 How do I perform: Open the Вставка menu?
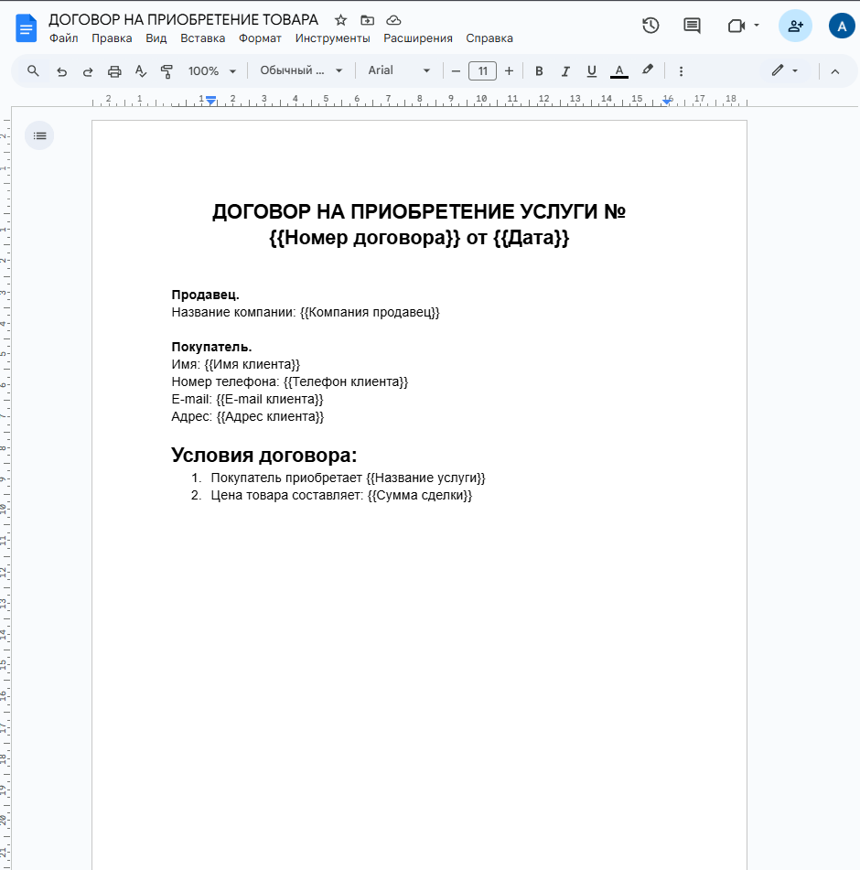[x=202, y=38]
